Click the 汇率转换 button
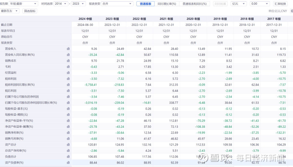Screen dimensions: 293x167 coord(280,4)
